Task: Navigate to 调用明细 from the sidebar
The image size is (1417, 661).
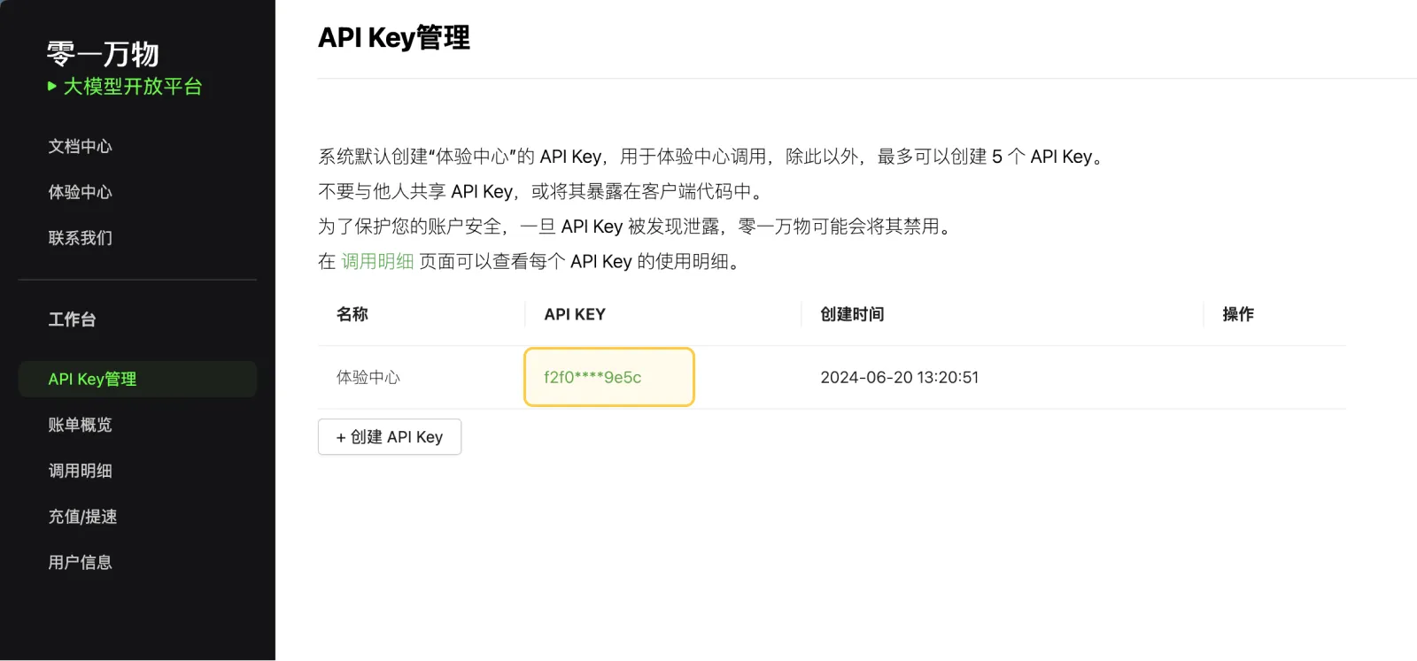Action: click(x=80, y=471)
